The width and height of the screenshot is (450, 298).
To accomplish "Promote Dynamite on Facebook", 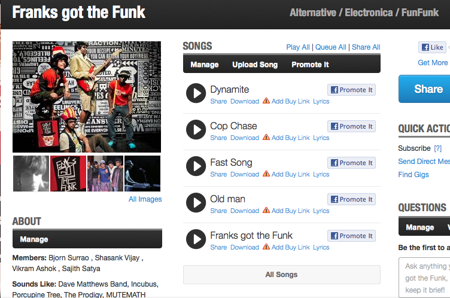I will point(351,90).
